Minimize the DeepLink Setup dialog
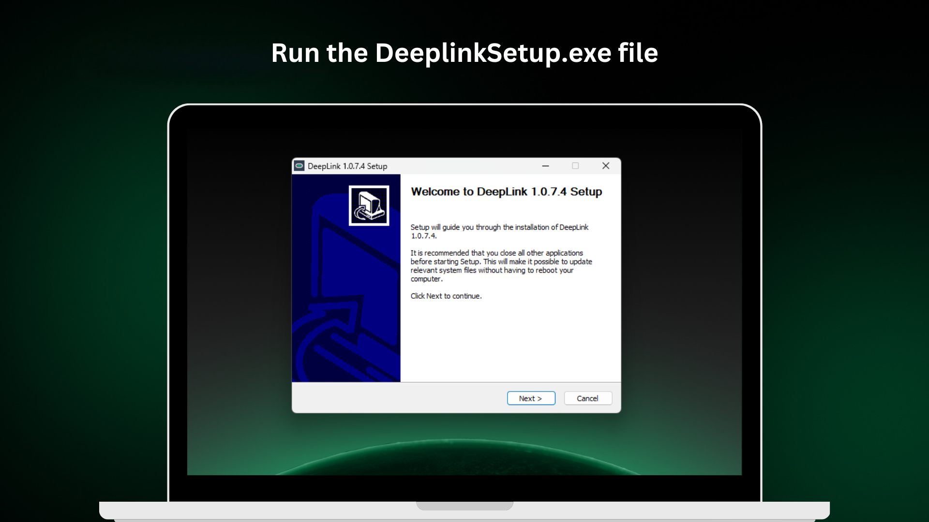 click(x=545, y=166)
